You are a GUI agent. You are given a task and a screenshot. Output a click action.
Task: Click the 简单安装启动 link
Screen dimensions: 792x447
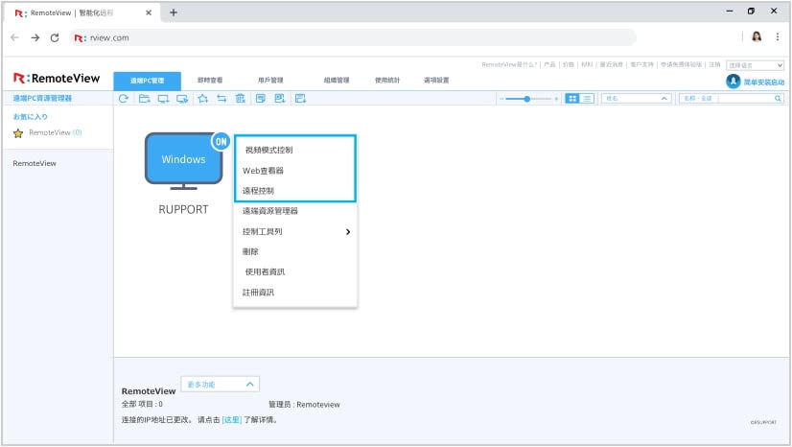pyautogui.click(x=763, y=82)
